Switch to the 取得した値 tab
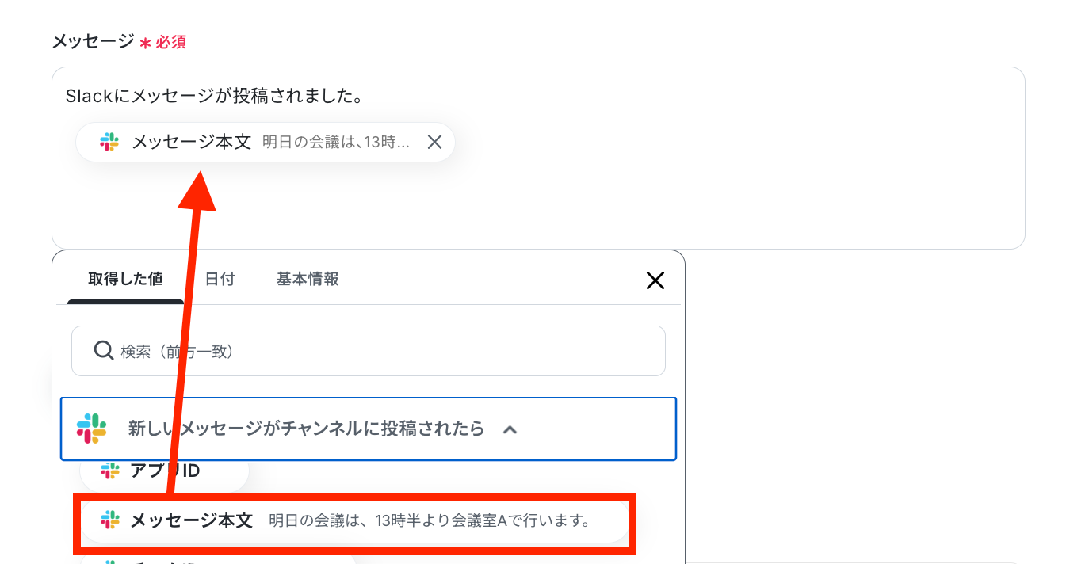1089x564 pixels. point(125,279)
